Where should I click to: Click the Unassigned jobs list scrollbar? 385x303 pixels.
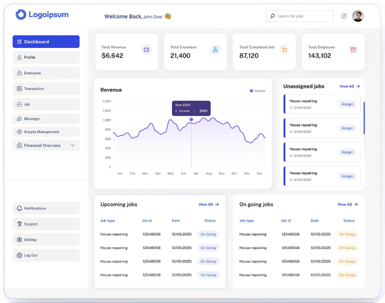tap(364, 118)
